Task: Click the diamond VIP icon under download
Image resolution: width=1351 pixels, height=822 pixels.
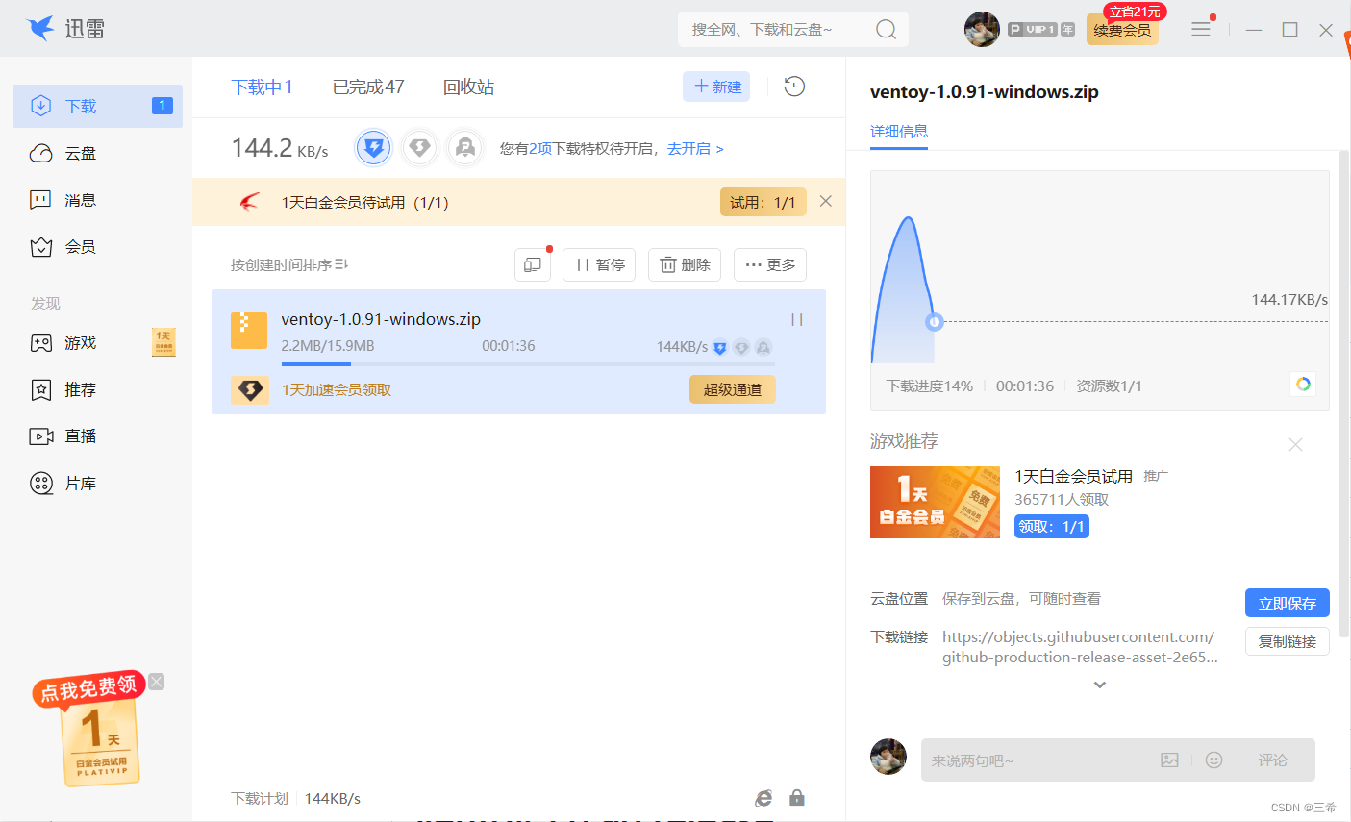Action: pyautogui.click(x=250, y=389)
